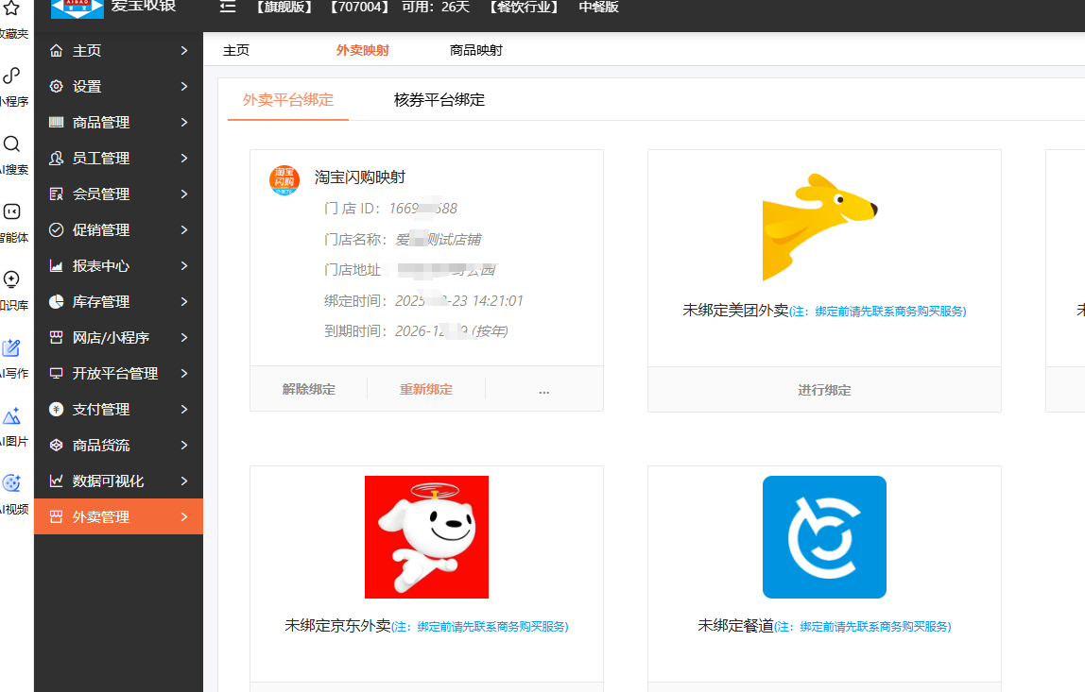The height and width of the screenshot is (692, 1085).
Task: Open the AI搜索 browser sidebar icon
Action: pyautogui.click(x=12, y=144)
